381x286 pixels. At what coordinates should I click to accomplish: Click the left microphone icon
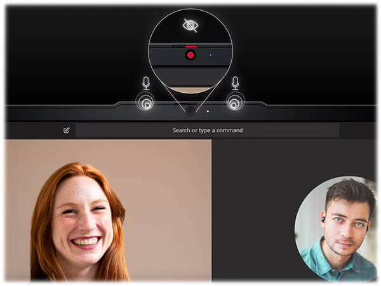click(x=146, y=83)
